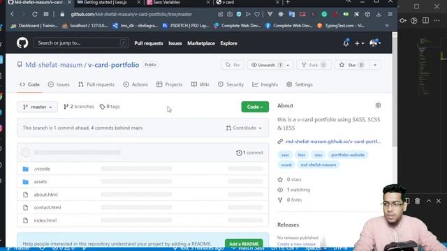Screen dimensions: 447x251
Task: Open the Projects tab
Action: [169, 84]
